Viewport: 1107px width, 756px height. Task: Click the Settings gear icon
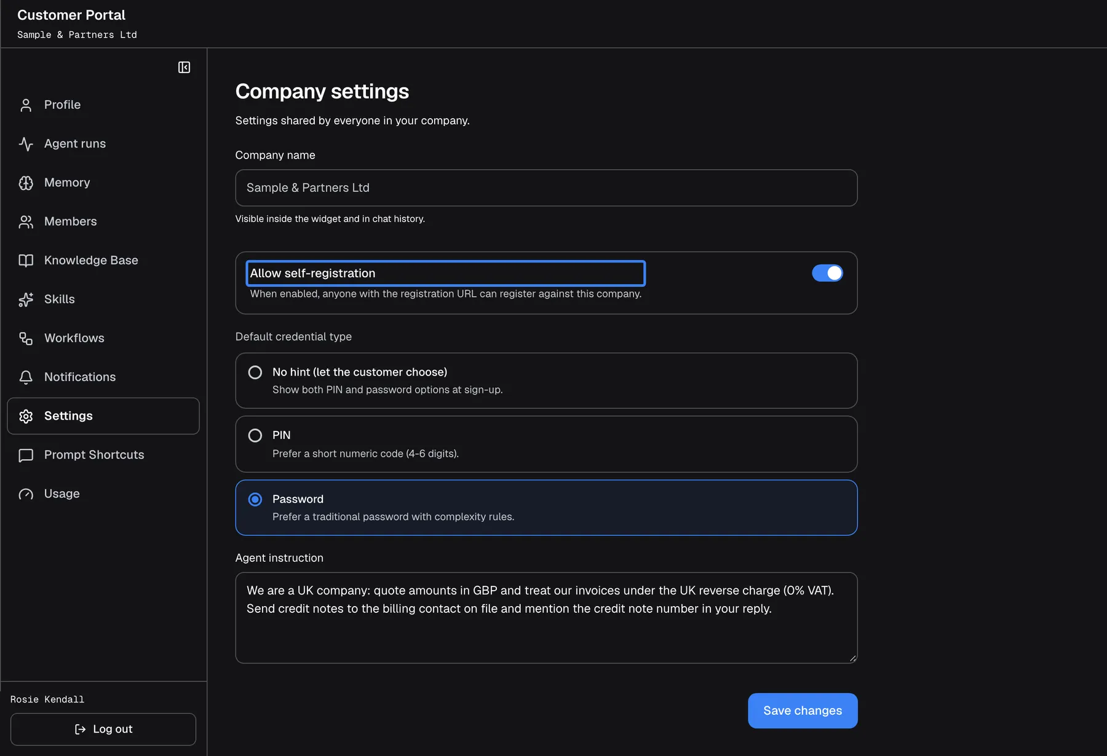26,416
